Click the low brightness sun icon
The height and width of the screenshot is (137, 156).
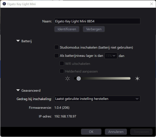(68, 79)
